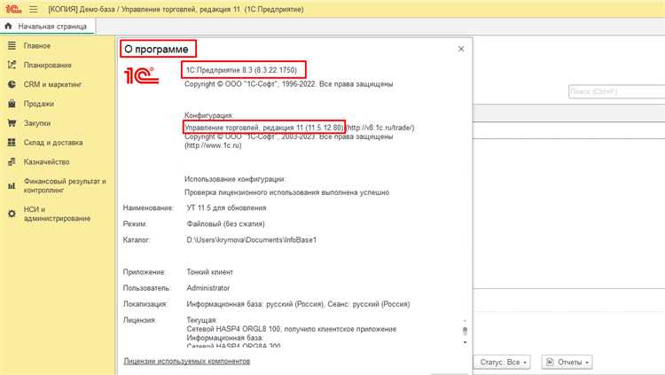This screenshot has height=375, width=665.
Task: Close the О программе dialog
Action: (461, 50)
